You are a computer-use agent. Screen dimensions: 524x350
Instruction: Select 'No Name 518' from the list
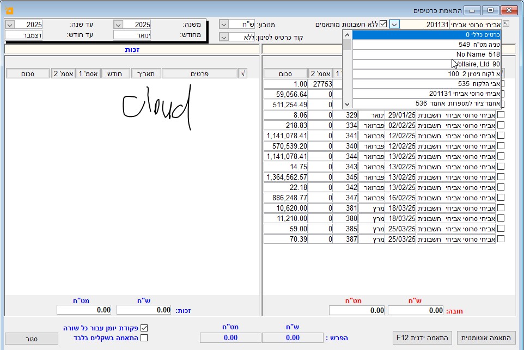[426, 54]
